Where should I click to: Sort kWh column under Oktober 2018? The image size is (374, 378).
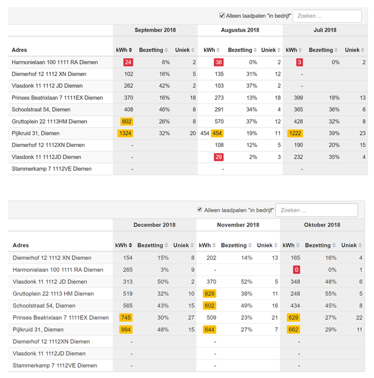291,246
